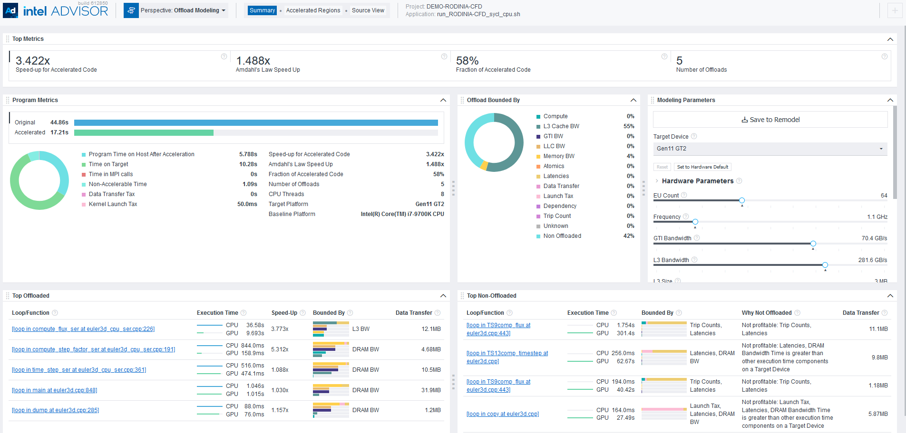This screenshot has height=433, width=906.
Task: Click the Offload Modeling perspective icon
Action: coord(131,10)
